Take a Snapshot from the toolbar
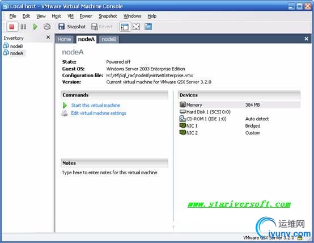The width and height of the screenshot is (314, 243). (72, 27)
